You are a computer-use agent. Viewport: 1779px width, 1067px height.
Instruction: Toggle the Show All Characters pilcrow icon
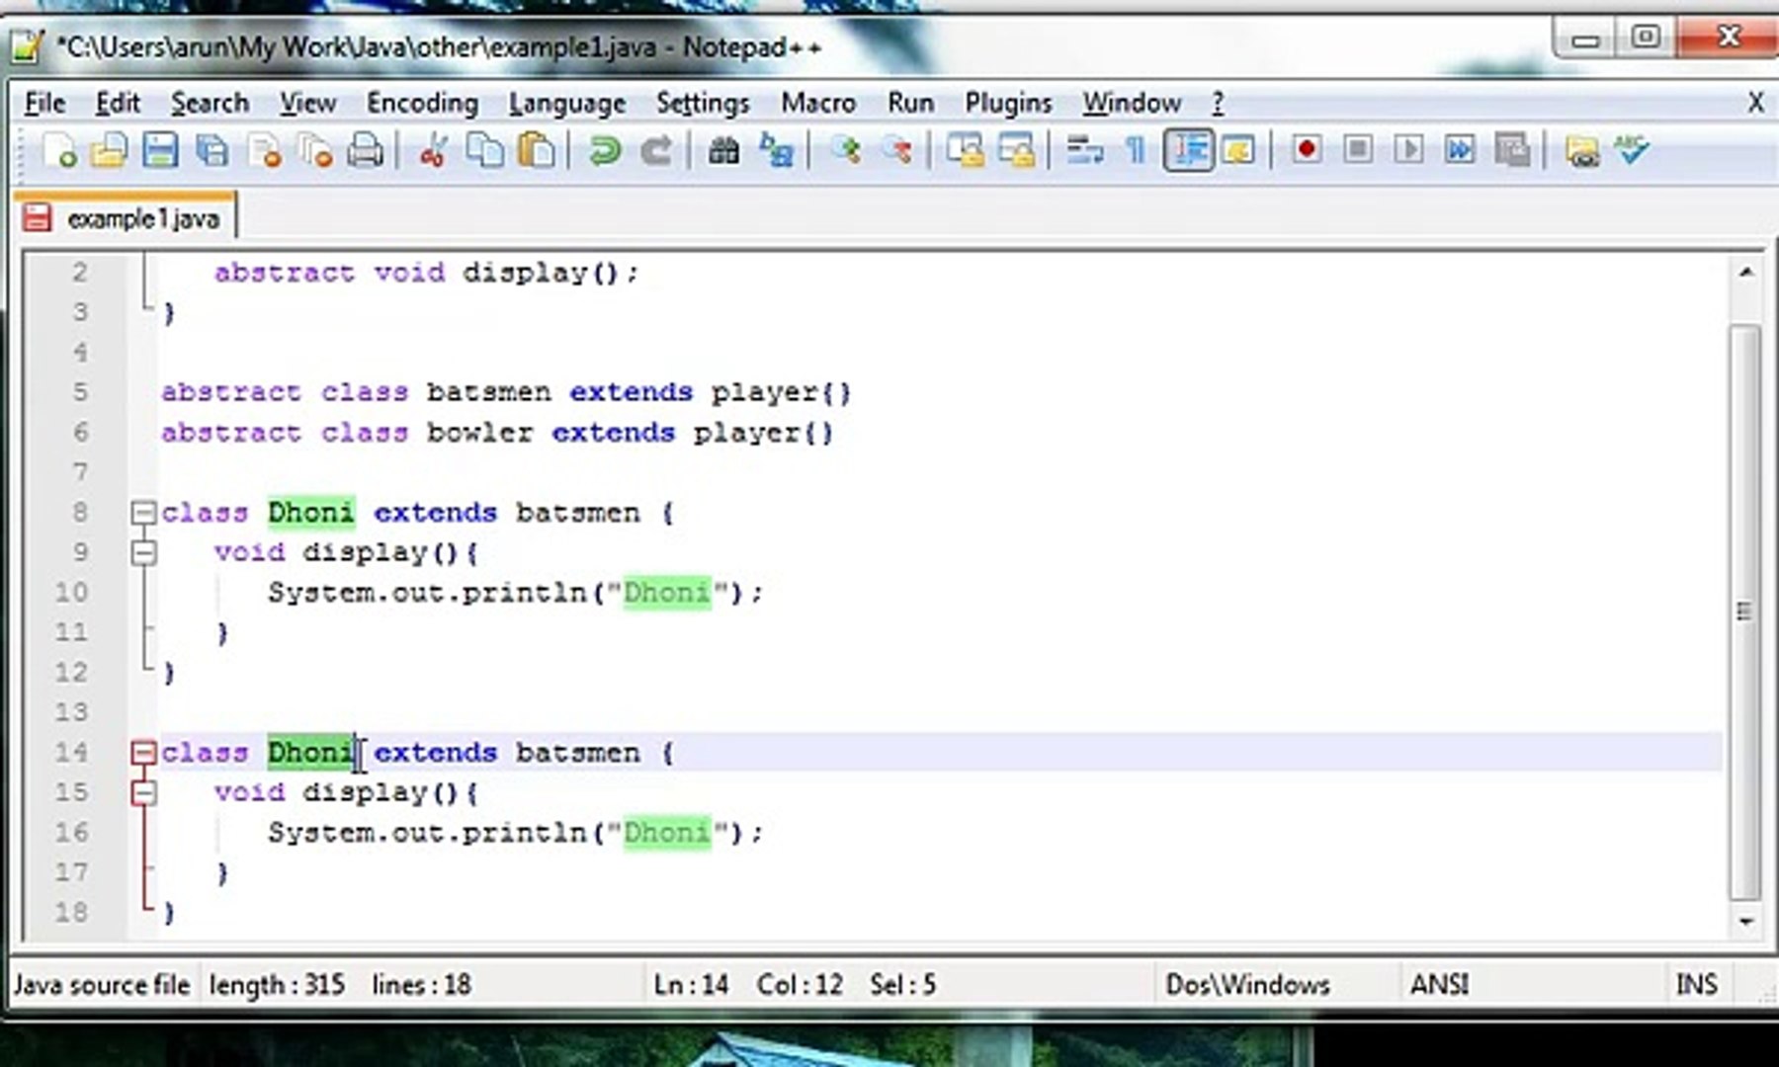coord(1136,151)
